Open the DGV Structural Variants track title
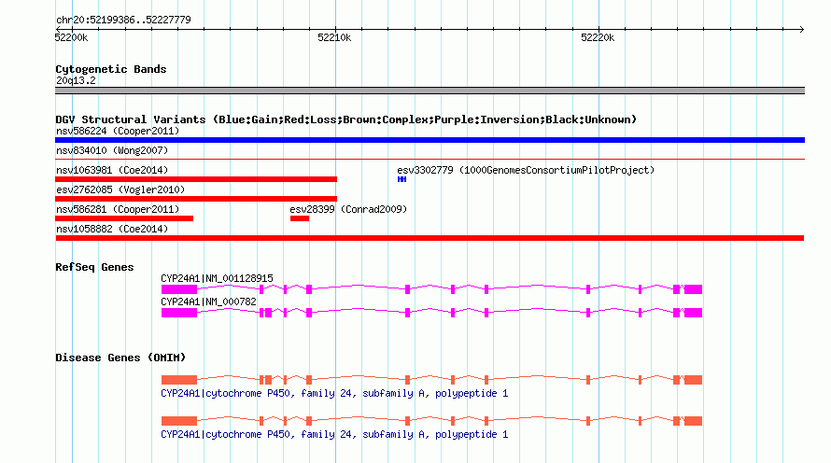Screen dimensions: 831x463 [345, 119]
